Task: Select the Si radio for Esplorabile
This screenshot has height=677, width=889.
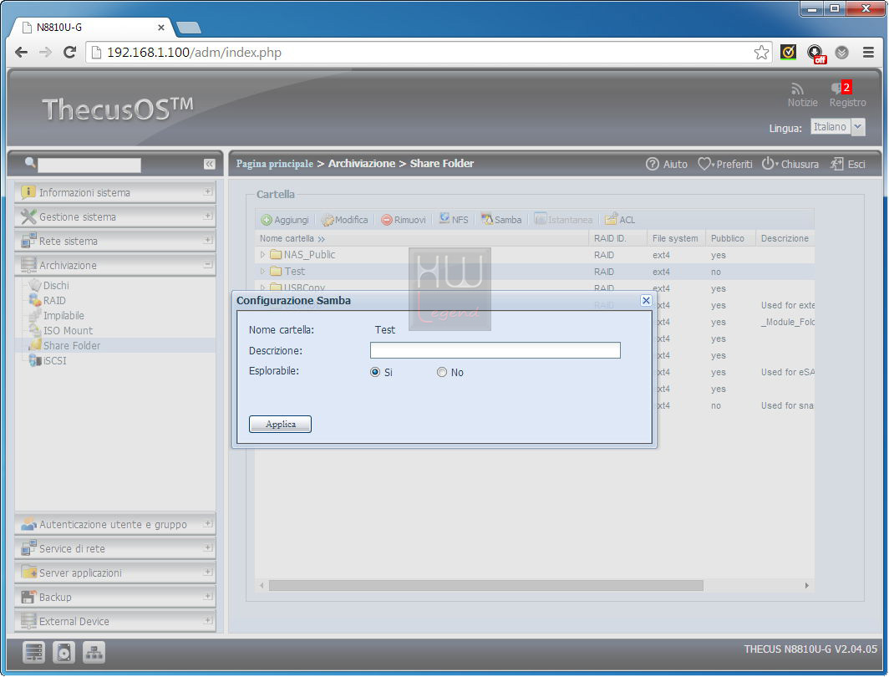Action: pyautogui.click(x=375, y=373)
